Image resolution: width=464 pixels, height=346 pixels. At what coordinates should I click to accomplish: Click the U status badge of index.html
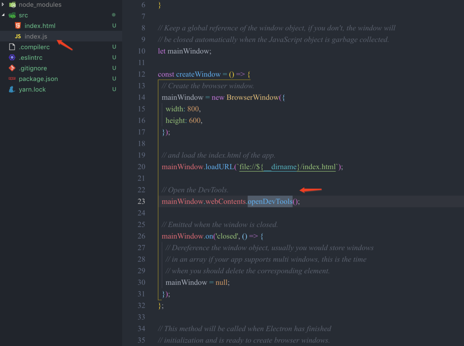point(114,26)
